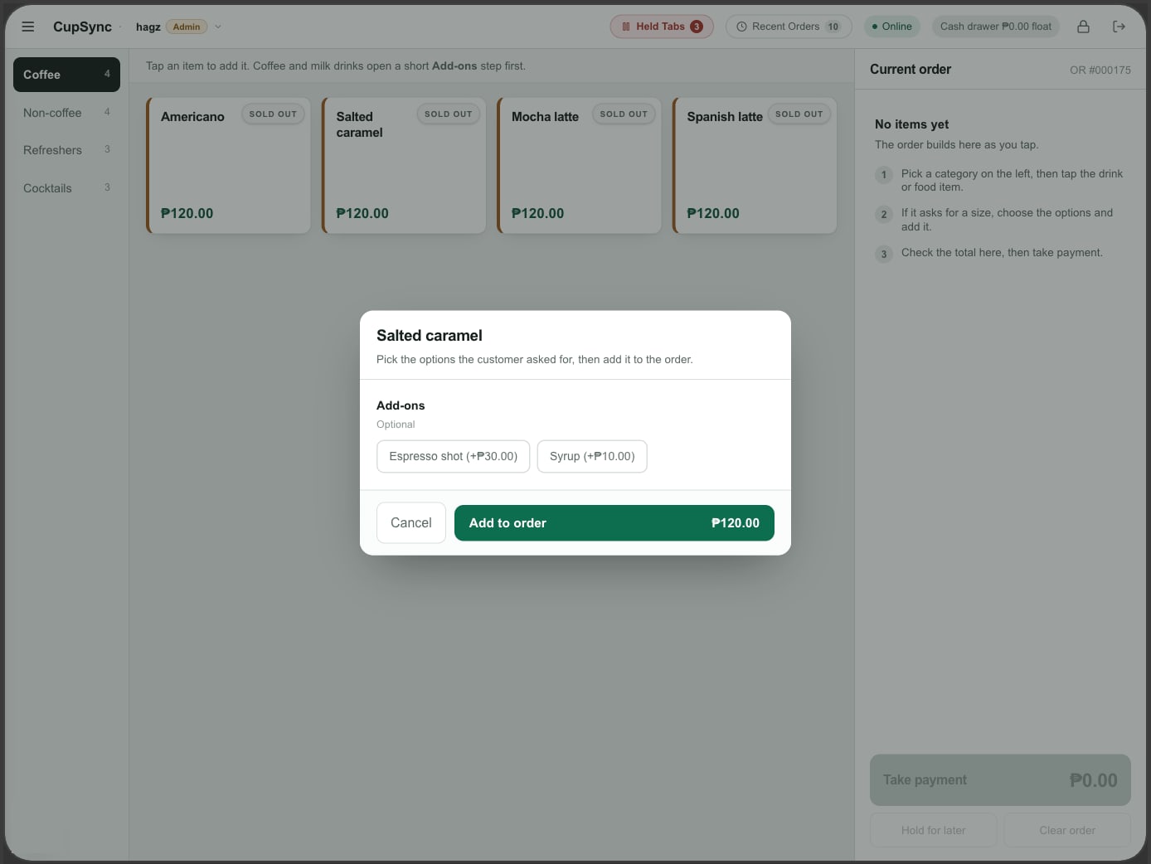Tap the Spanish latte item card
Viewport: 1151px width, 864px height.
pyautogui.click(x=755, y=166)
